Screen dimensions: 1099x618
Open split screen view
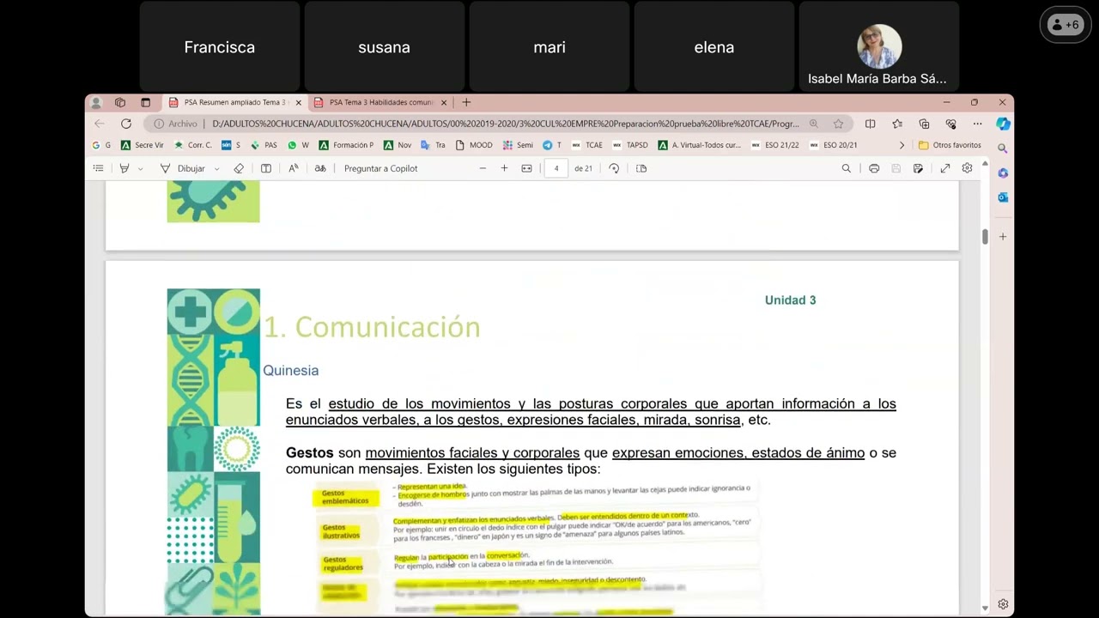point(870,124)
